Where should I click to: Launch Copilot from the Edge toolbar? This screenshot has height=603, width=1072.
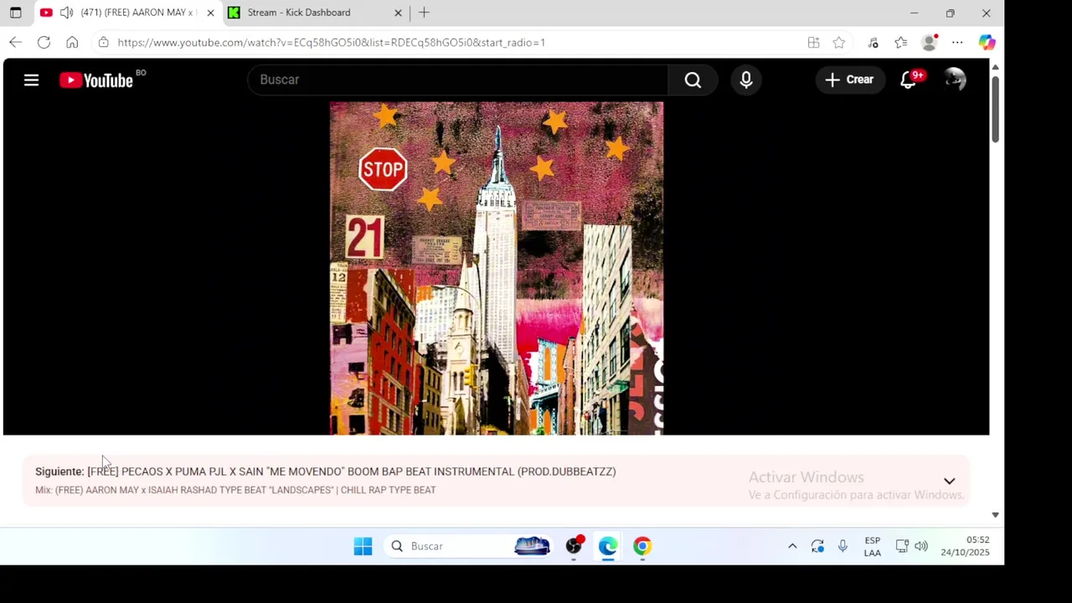pyautogui.click(x=987, y=42)
